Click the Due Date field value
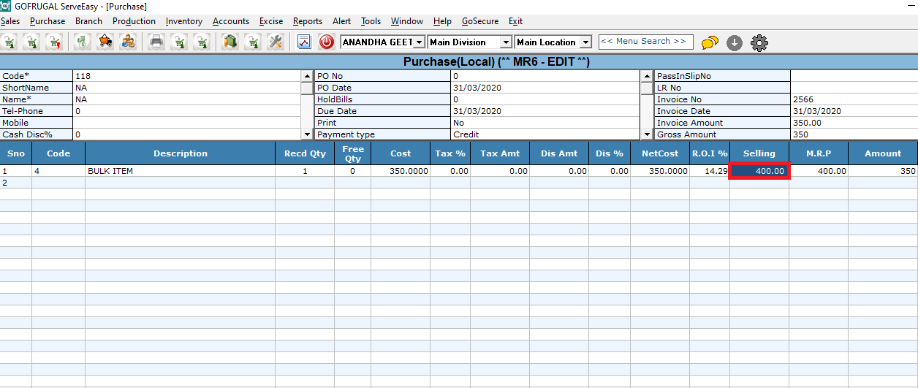The width and height of the screenshot is (918, 388). click(545, 111)
